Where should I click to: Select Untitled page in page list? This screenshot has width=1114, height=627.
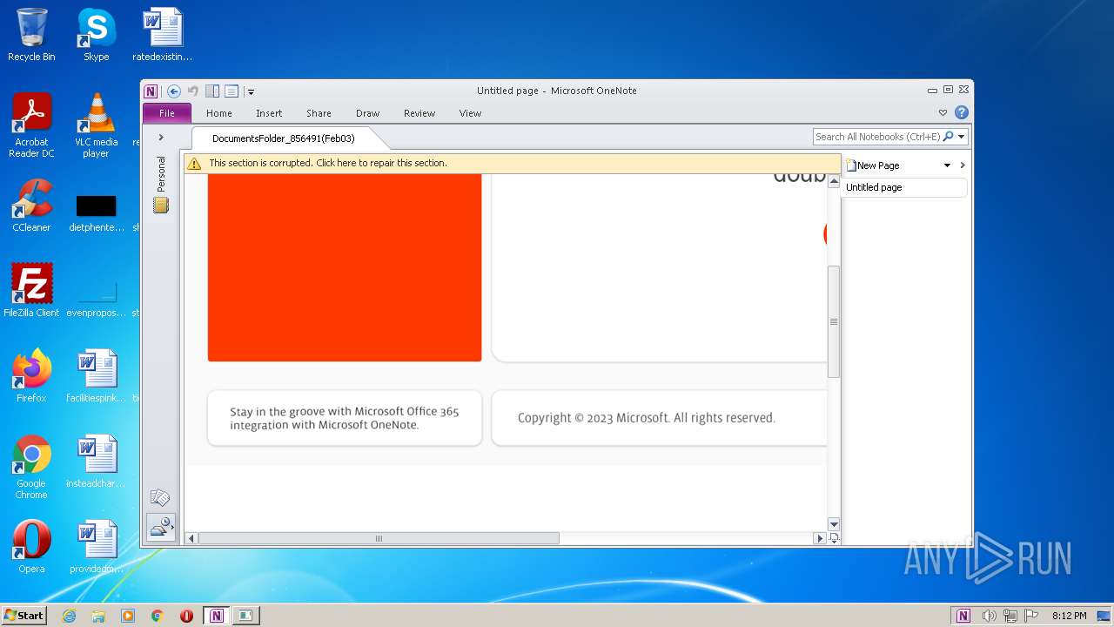903,187
